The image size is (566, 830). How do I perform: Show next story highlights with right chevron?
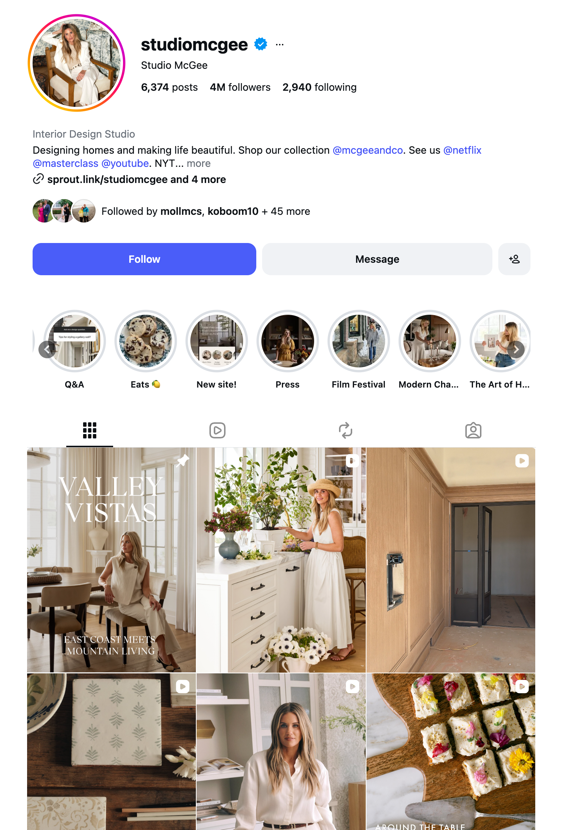[516, 350]
